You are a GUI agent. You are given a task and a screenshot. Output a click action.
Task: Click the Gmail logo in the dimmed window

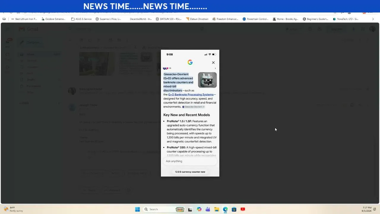[28, 29]
